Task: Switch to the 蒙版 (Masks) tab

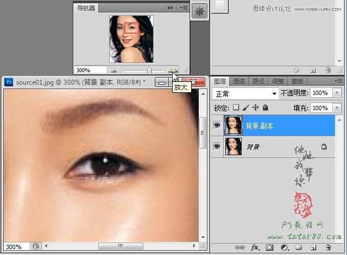Action: (x=297, y=81)
